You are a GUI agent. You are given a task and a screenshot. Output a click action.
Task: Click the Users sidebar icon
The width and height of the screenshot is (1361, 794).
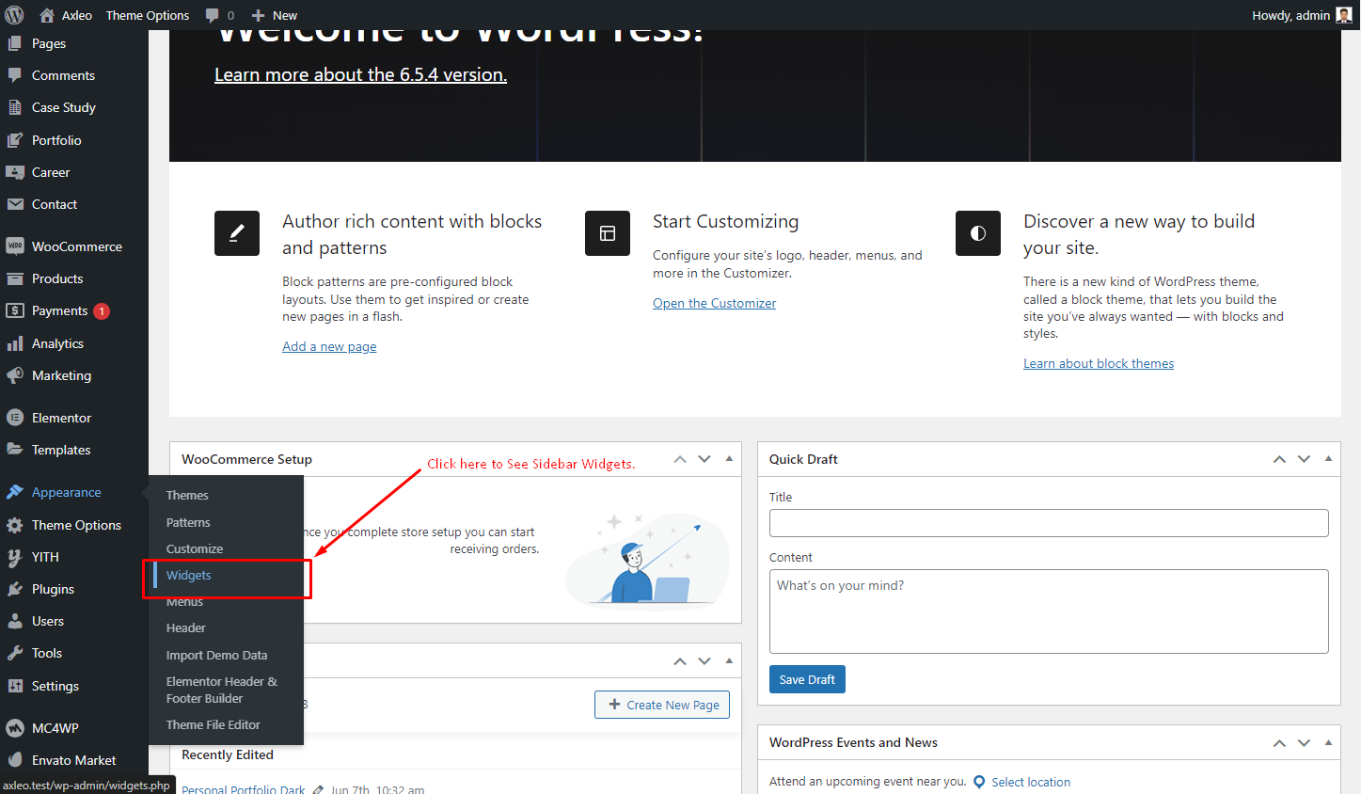[15, 621]
